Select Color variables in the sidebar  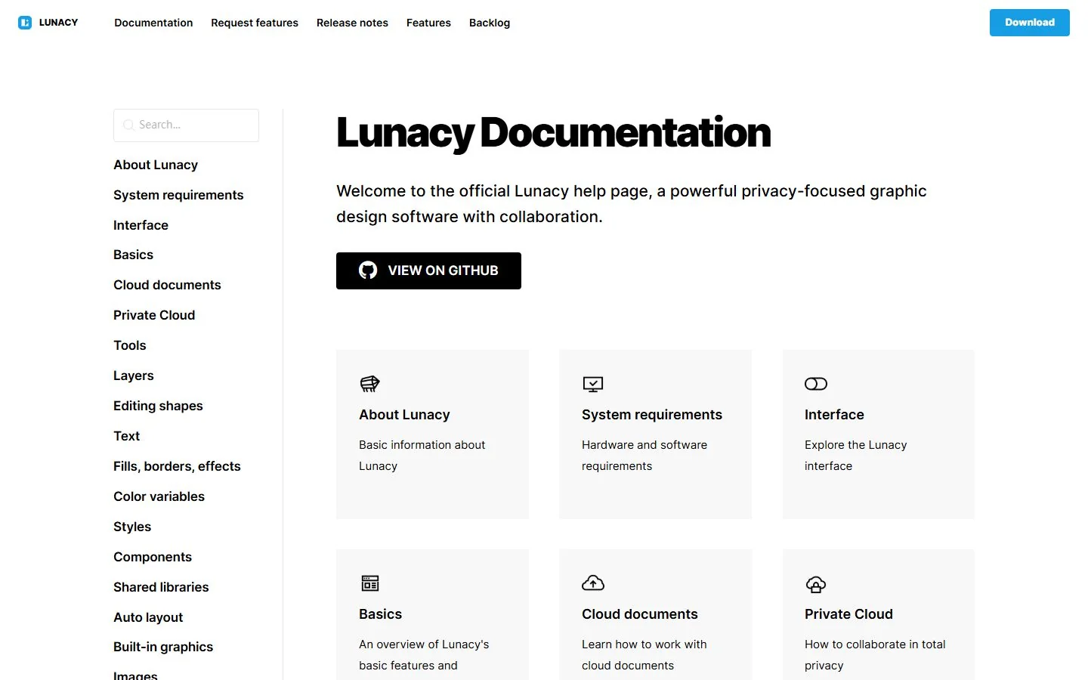159,496
